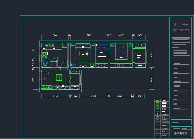
Task: Click the 孔工·设计 title text
Action: [181, 25]
